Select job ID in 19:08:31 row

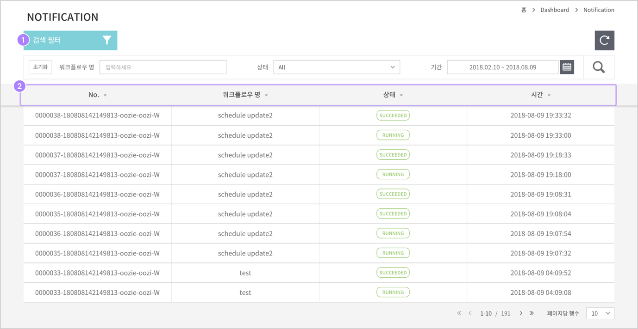pyautogui.click(x=97, y=194)
